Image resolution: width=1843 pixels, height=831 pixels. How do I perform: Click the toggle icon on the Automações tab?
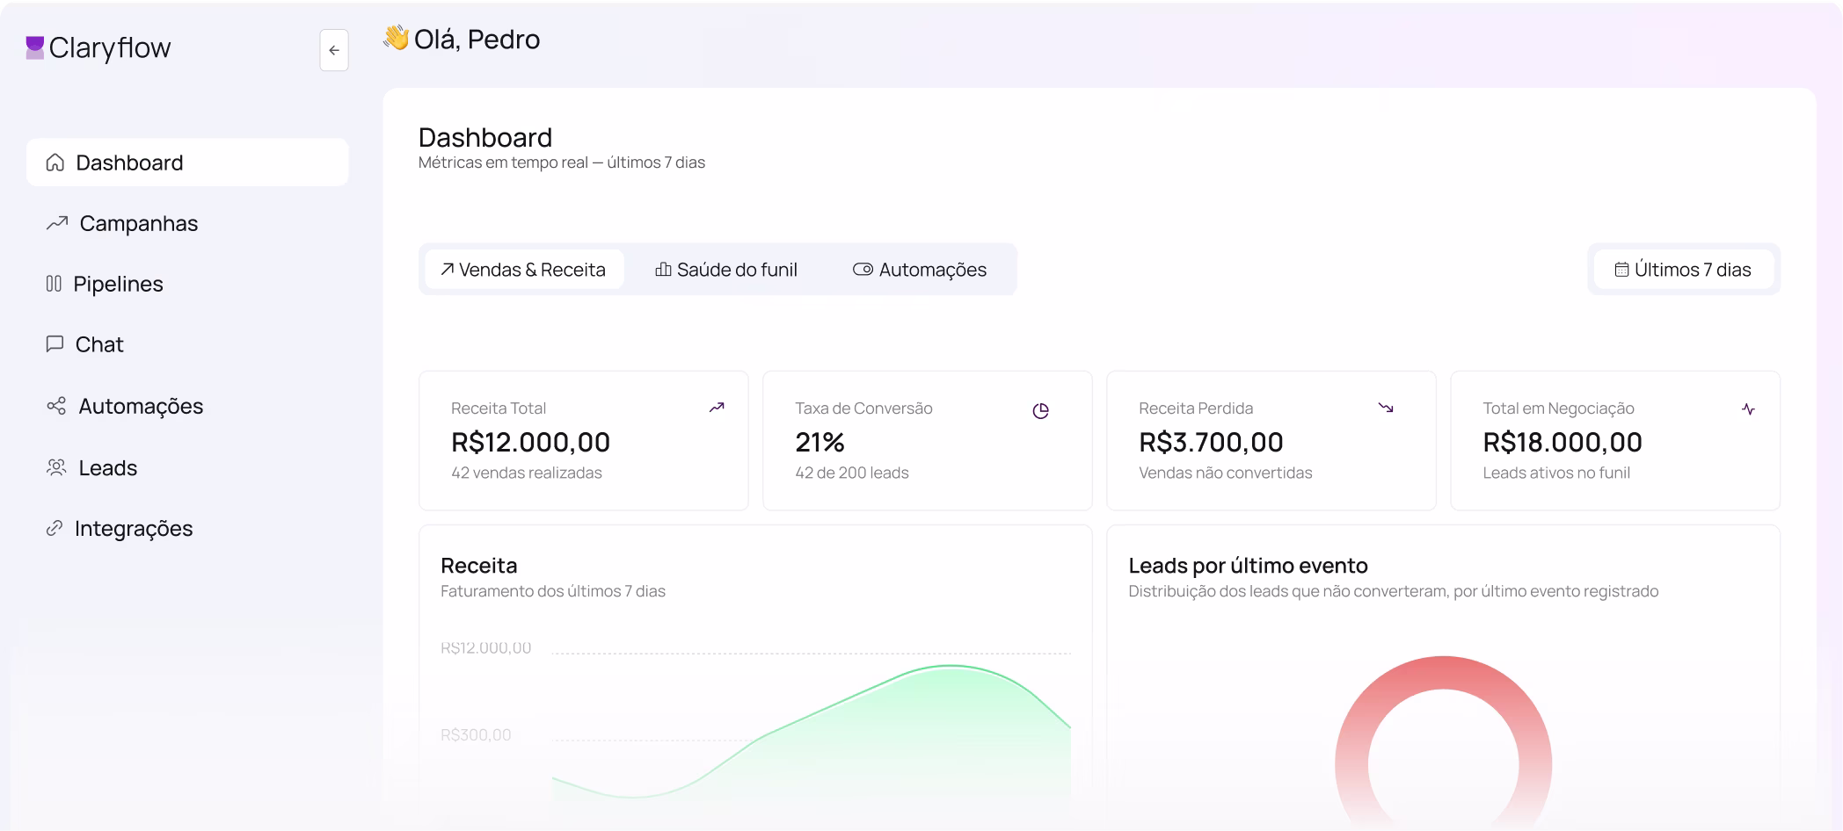point(863,269)
